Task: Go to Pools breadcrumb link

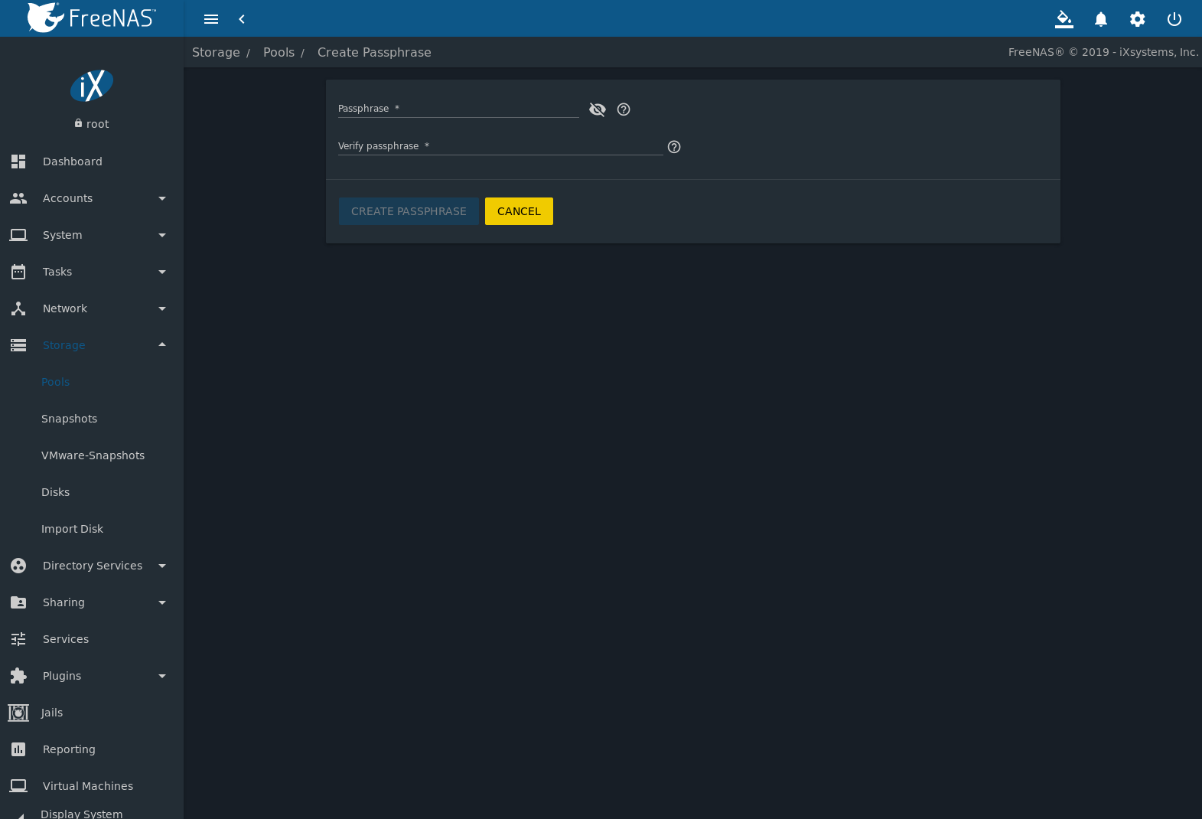Action: click(x=279, y=52)
